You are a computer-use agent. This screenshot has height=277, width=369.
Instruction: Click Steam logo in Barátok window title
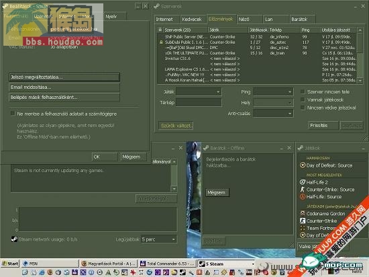coord(206,148)
